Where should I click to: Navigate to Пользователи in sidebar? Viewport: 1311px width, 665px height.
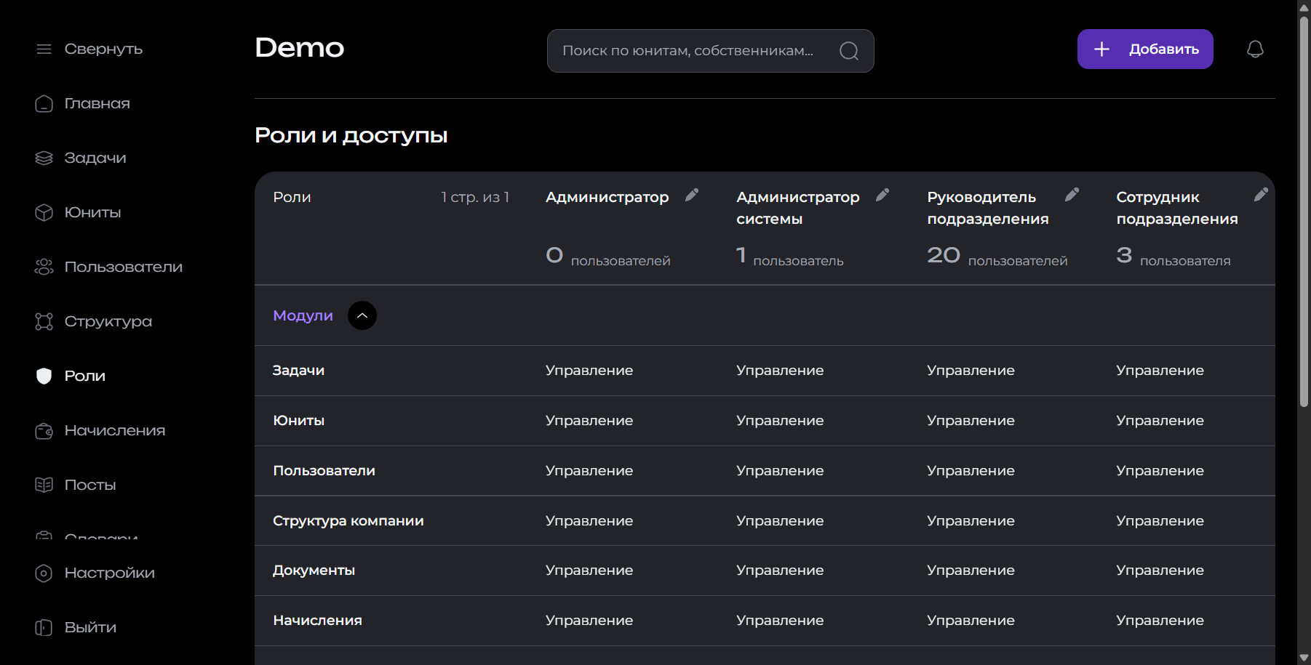point(124,267)
